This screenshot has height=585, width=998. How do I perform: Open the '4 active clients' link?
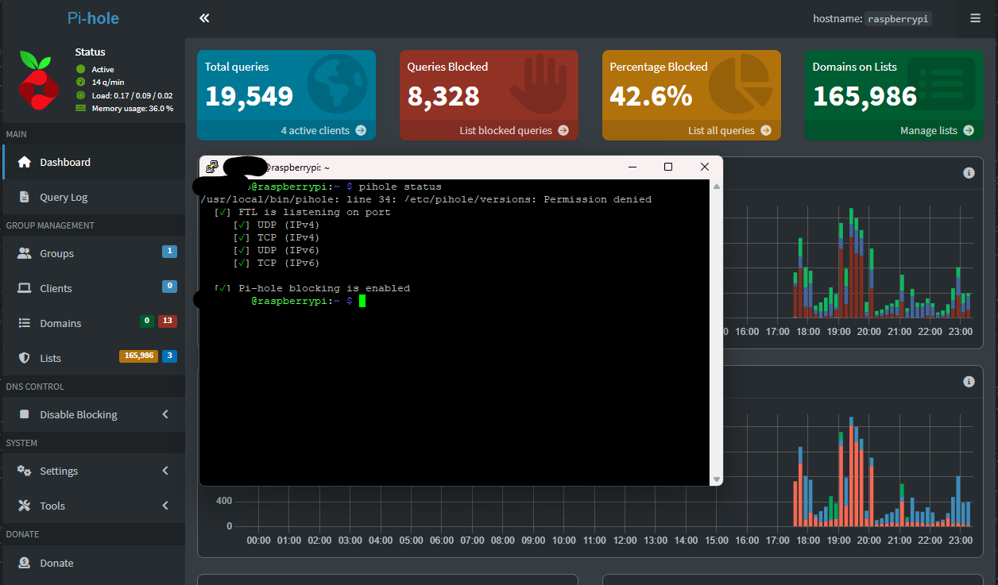286,130
